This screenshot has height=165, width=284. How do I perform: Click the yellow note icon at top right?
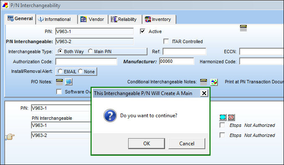coord(243,28)
